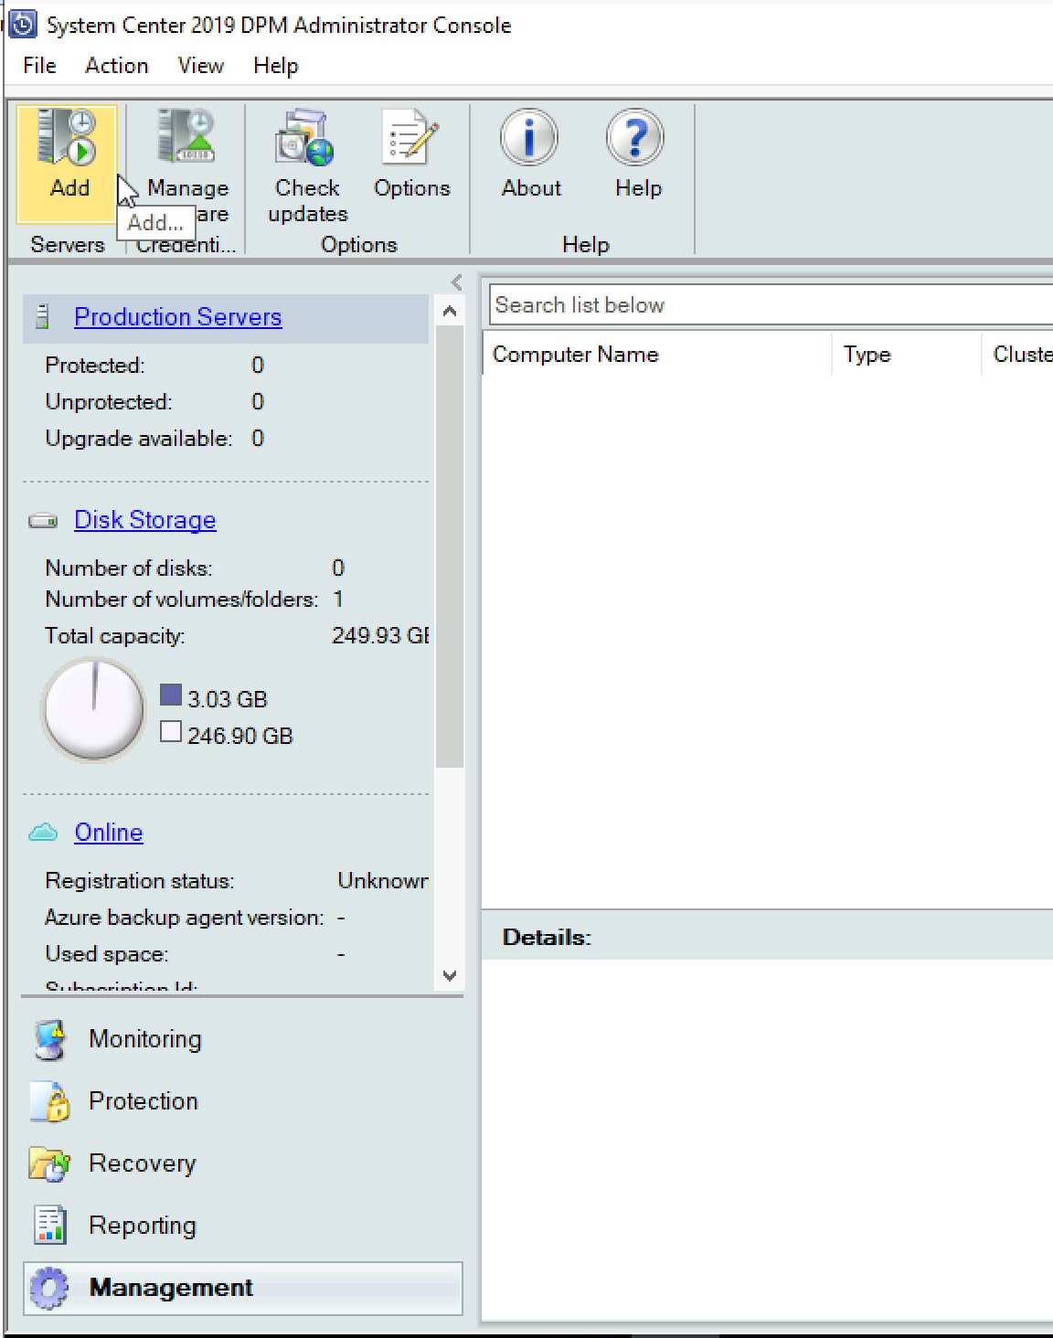Click the About info icon
Viewport: 1053px width, 1338px height.
coord(529,138)
